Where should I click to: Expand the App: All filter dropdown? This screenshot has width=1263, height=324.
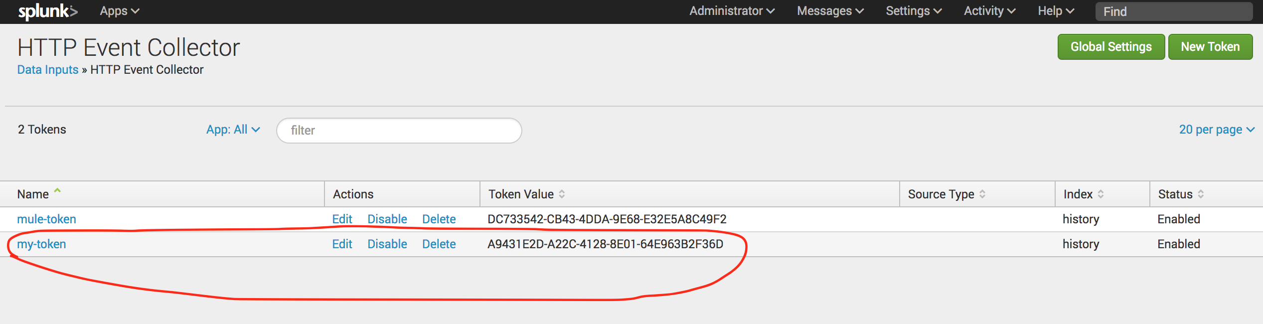[233, 130]
